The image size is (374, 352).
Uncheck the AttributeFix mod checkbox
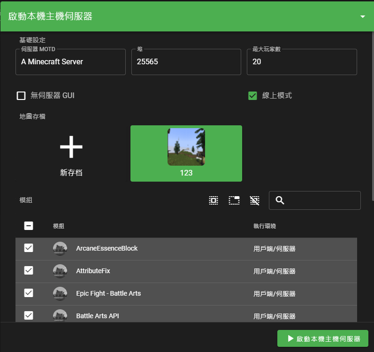click(x=29, y=270)
